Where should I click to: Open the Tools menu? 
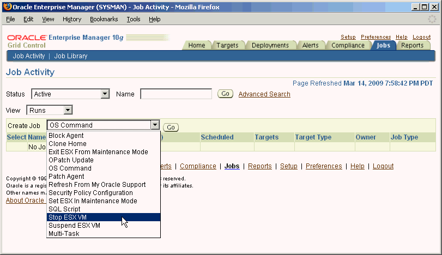pos(134,19)
